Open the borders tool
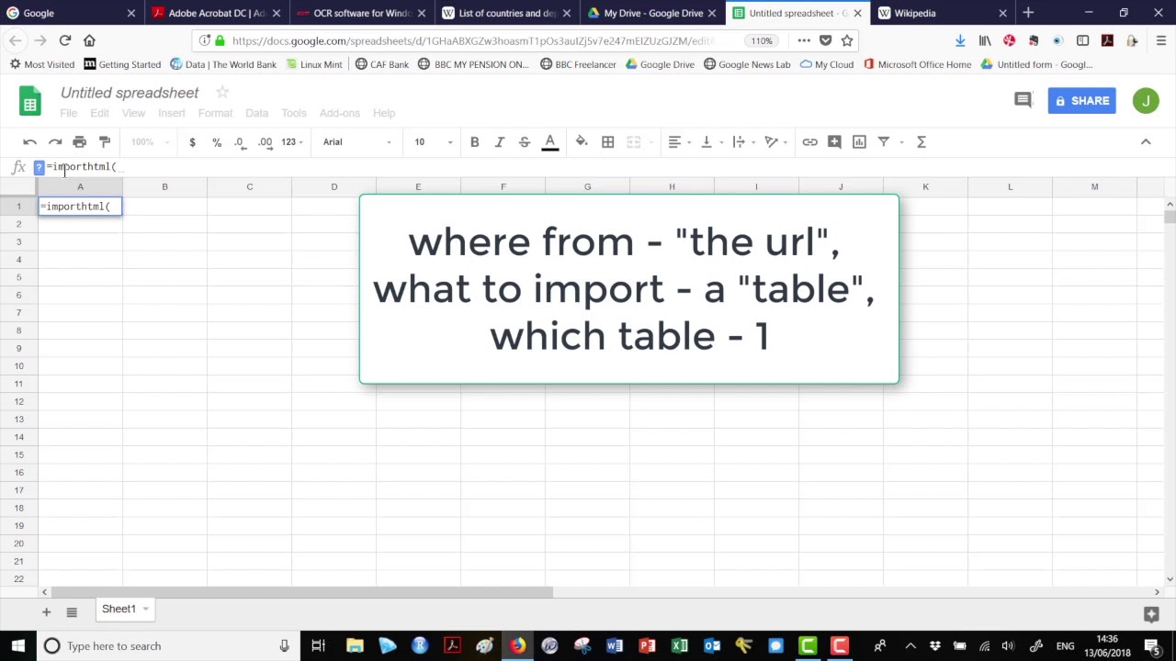 [x=607, y=141]
